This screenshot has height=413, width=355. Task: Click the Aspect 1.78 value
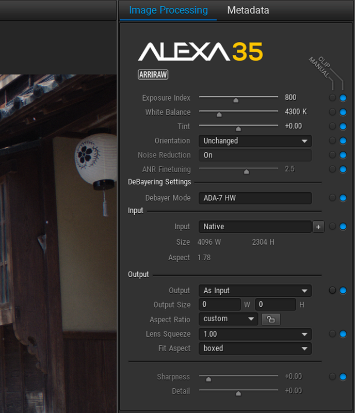pos(204,257)
